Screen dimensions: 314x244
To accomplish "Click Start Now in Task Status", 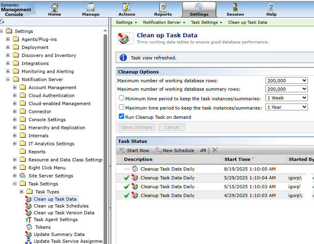I will (x=135, y=150).
